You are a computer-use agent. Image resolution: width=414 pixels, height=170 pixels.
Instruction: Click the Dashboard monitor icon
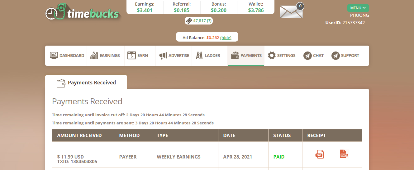pyautogui.click(x=54, y=56)
